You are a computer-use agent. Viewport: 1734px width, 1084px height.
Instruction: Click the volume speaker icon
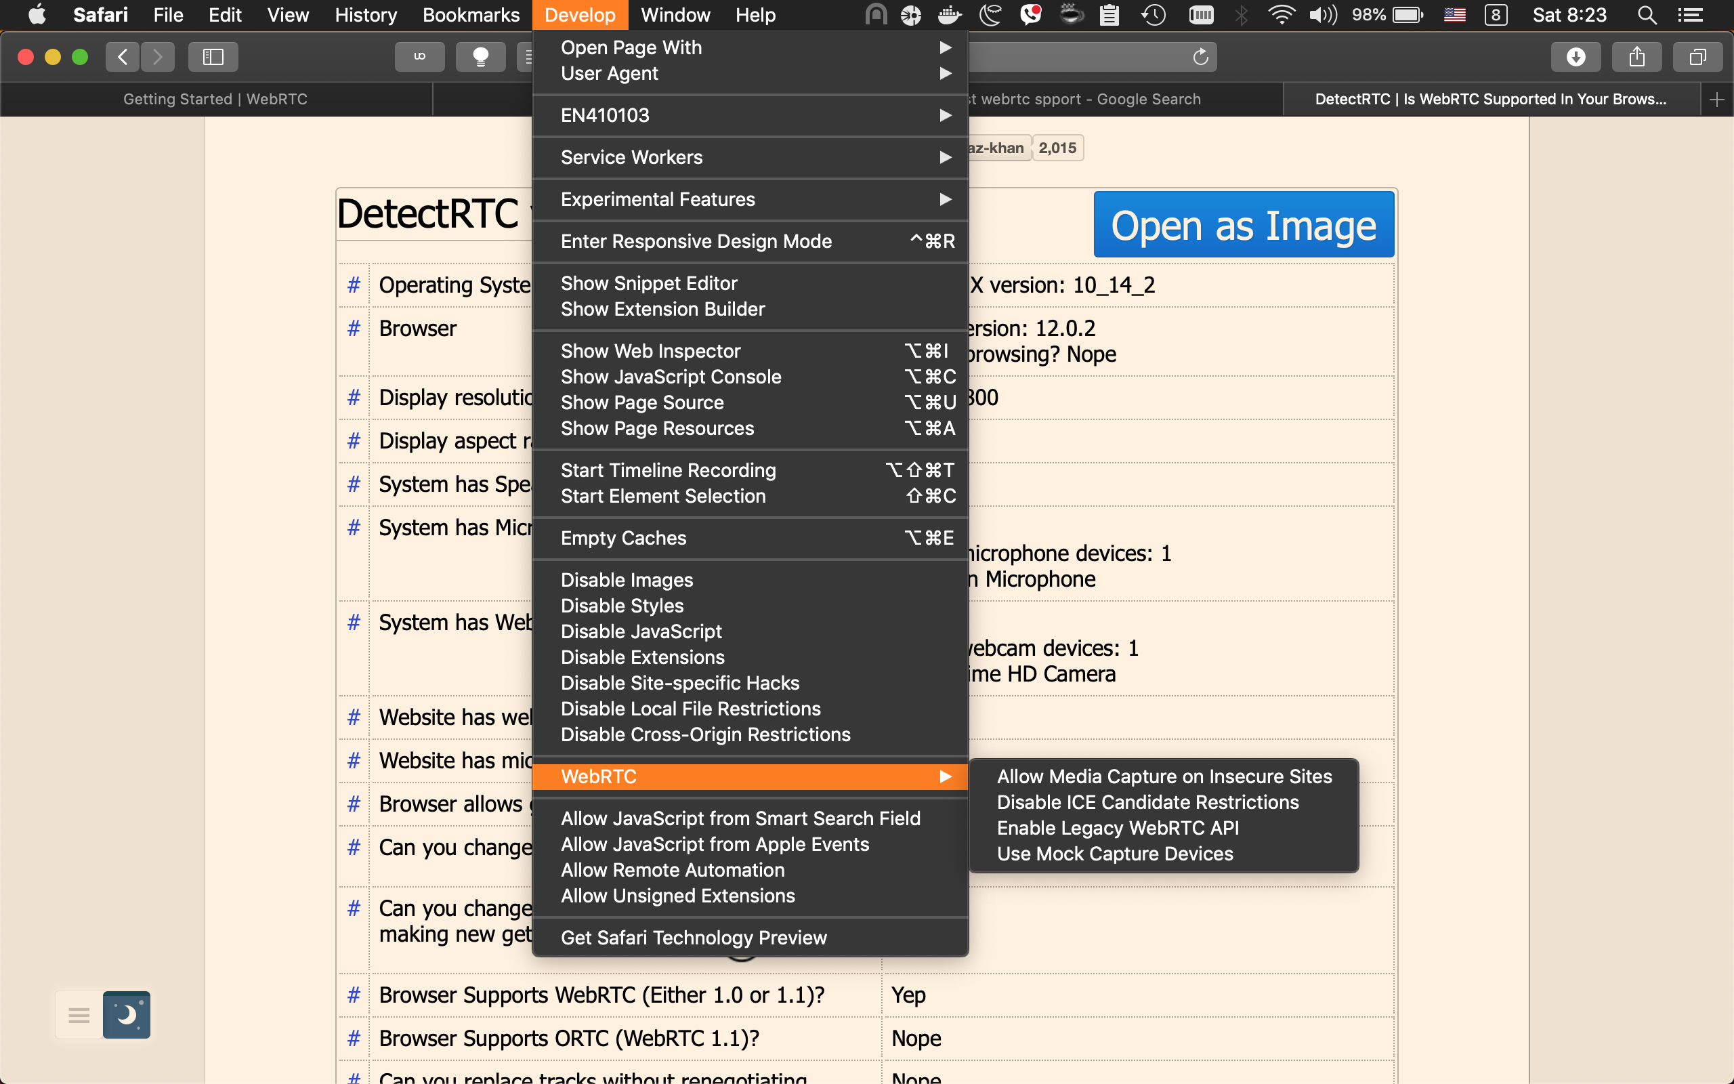(1323, 14)
